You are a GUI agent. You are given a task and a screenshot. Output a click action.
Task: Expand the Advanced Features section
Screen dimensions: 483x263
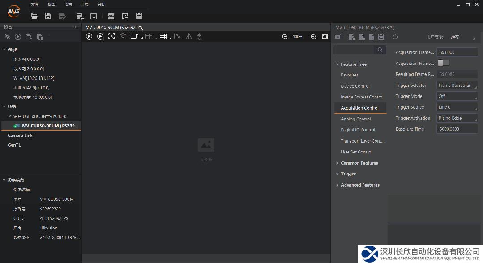(360, 185)
